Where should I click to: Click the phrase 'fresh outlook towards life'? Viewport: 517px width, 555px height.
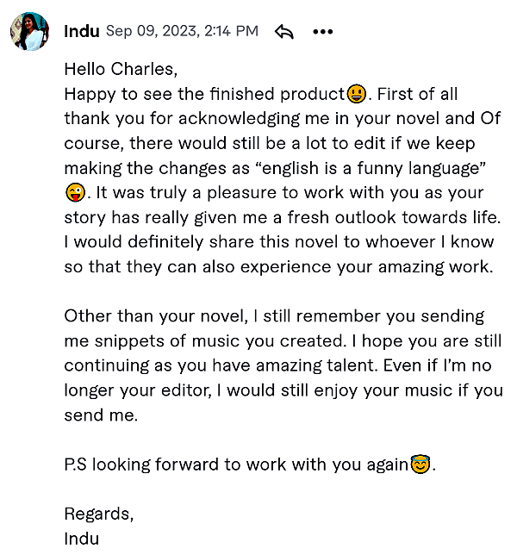(x=394, y=217)
